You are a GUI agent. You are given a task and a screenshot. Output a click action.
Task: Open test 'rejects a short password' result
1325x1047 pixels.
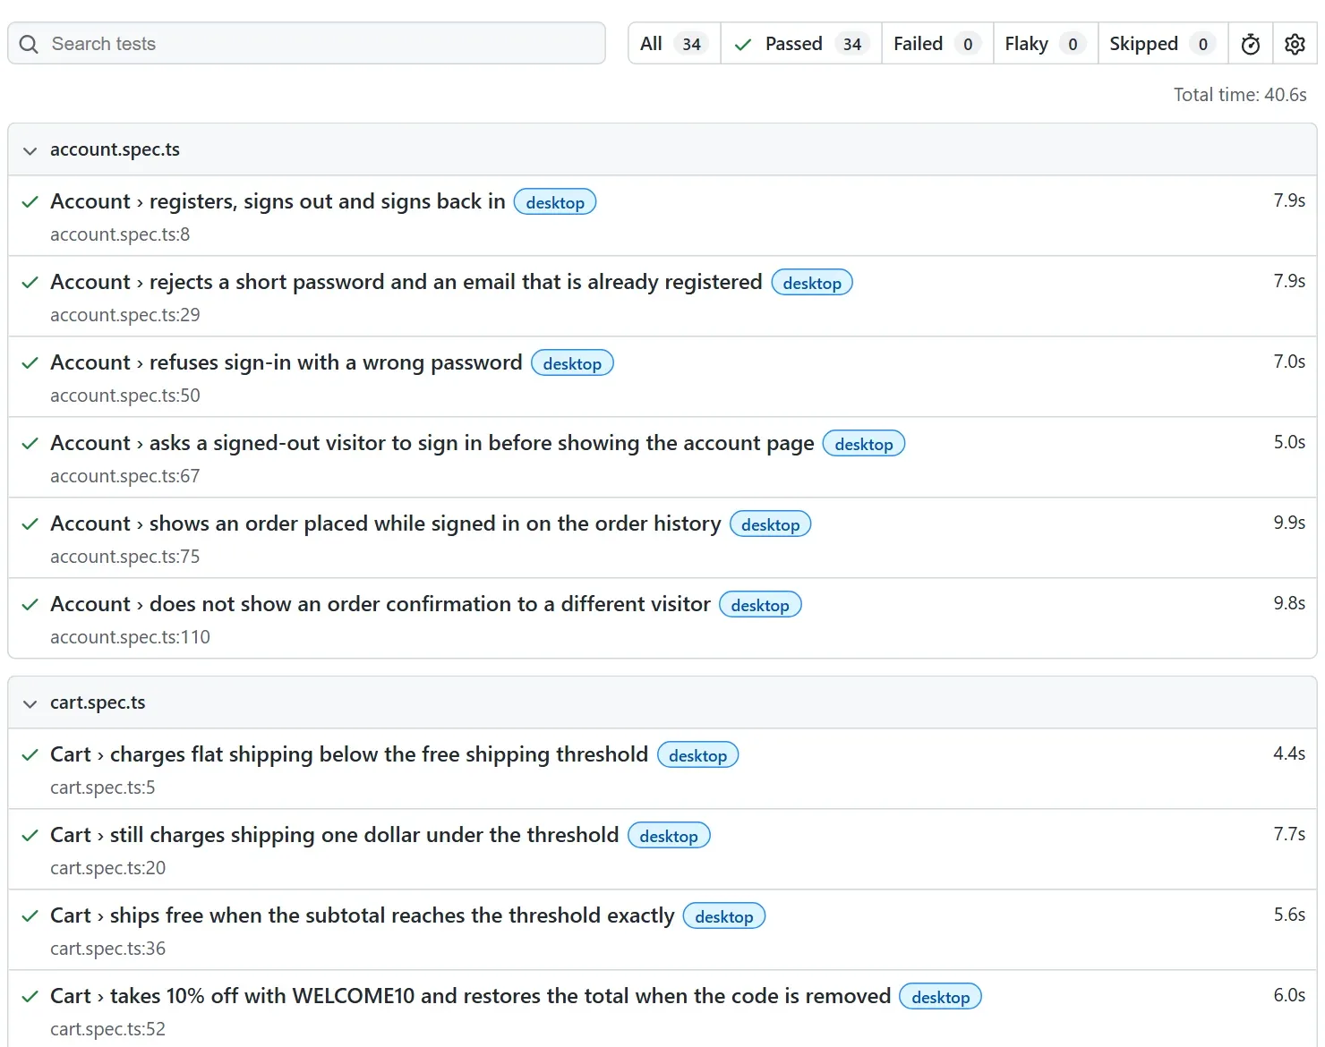pos(406,282)
